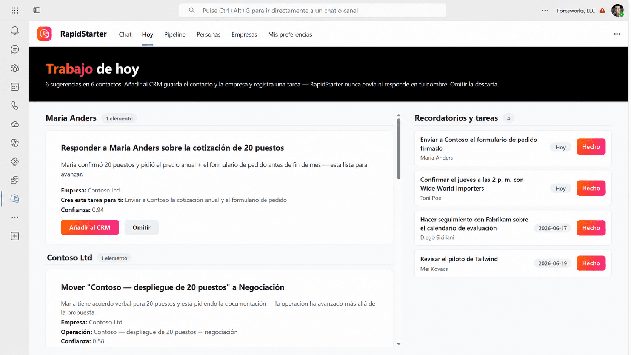
Task: Mark Fabrikam seguimiento task as Hecho
Action: [x=591, y=228]
